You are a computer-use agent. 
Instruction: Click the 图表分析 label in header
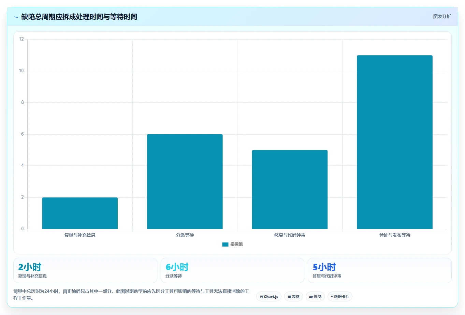pos(442,16)
